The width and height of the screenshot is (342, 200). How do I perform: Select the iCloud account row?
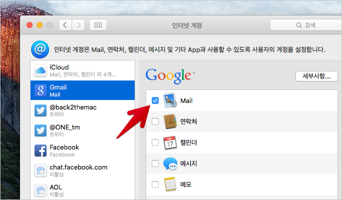(x=83, y=70)
